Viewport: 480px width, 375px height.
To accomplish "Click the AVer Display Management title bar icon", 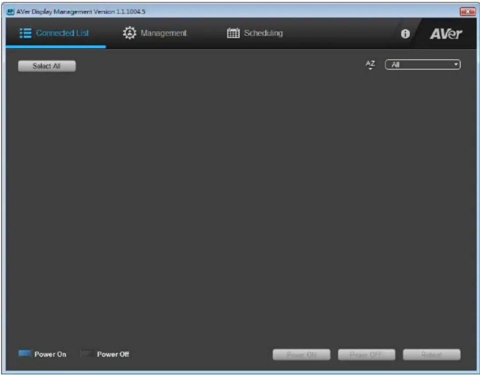I will 10,12.
